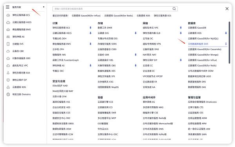235x147 pixels.
Task: Open VPC终端节点 VPCEP
Action: click(x=153, y=76)
